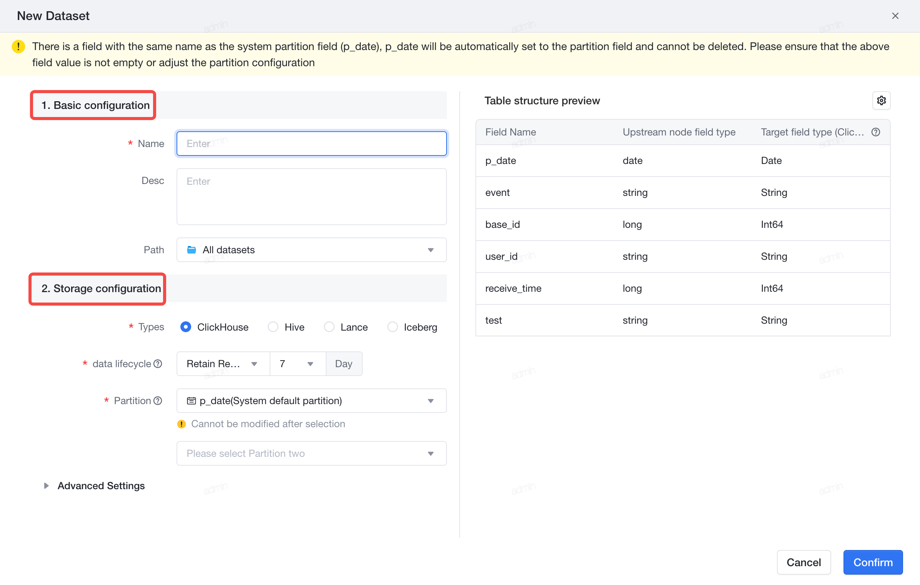Click help icon beside Target field type
920x585 pixels.
click(876, 132)
